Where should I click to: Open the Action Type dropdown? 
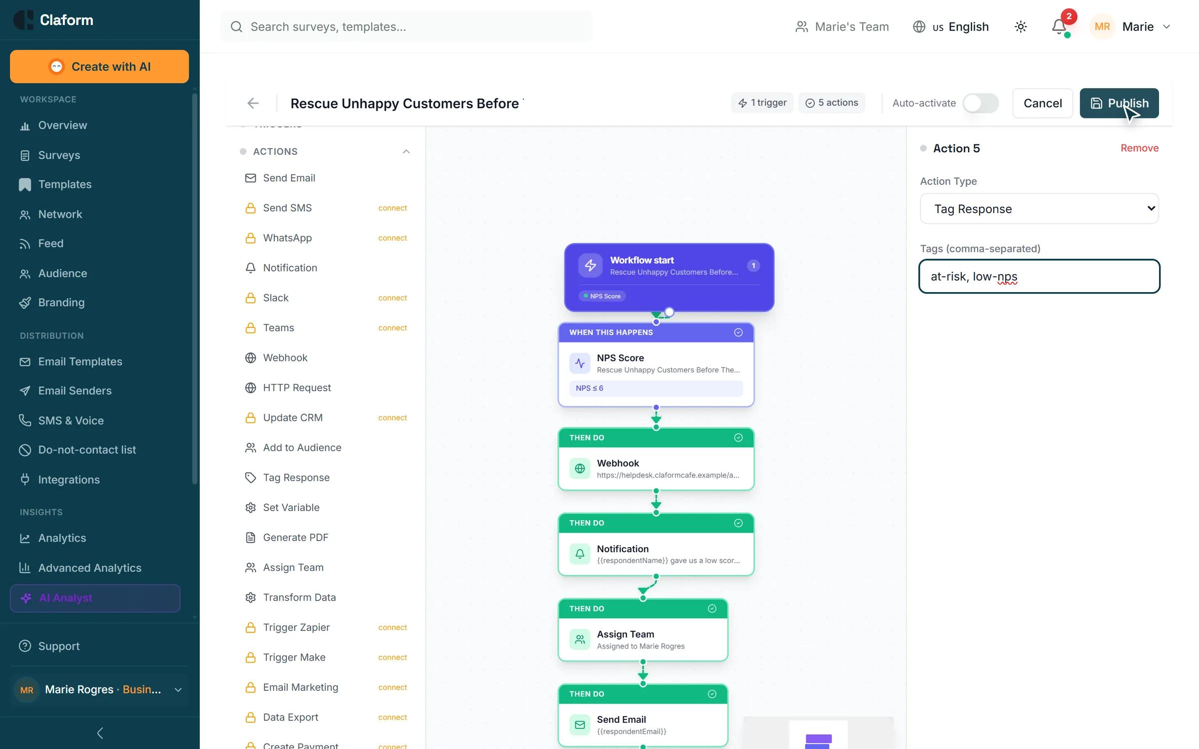pyautogui.click(x=1039, y=209)
